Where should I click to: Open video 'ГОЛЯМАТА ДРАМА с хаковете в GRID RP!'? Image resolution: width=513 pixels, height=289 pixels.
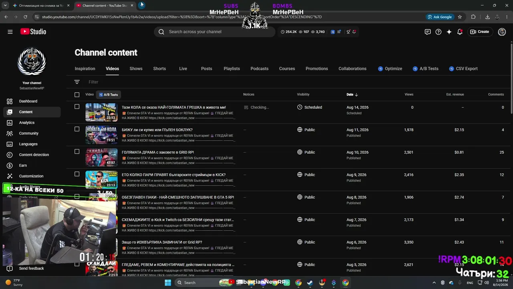pyautogui.click(x=158, y=152)
